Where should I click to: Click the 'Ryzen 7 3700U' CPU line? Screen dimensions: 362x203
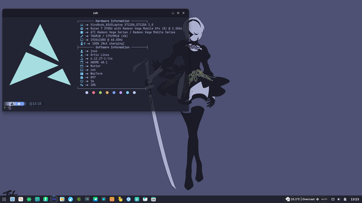pyautogui.click(x=136, y=29)
